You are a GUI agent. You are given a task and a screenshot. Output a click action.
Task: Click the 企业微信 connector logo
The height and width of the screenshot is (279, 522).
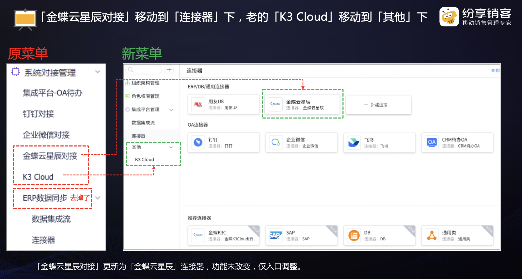tap(276, 142)
